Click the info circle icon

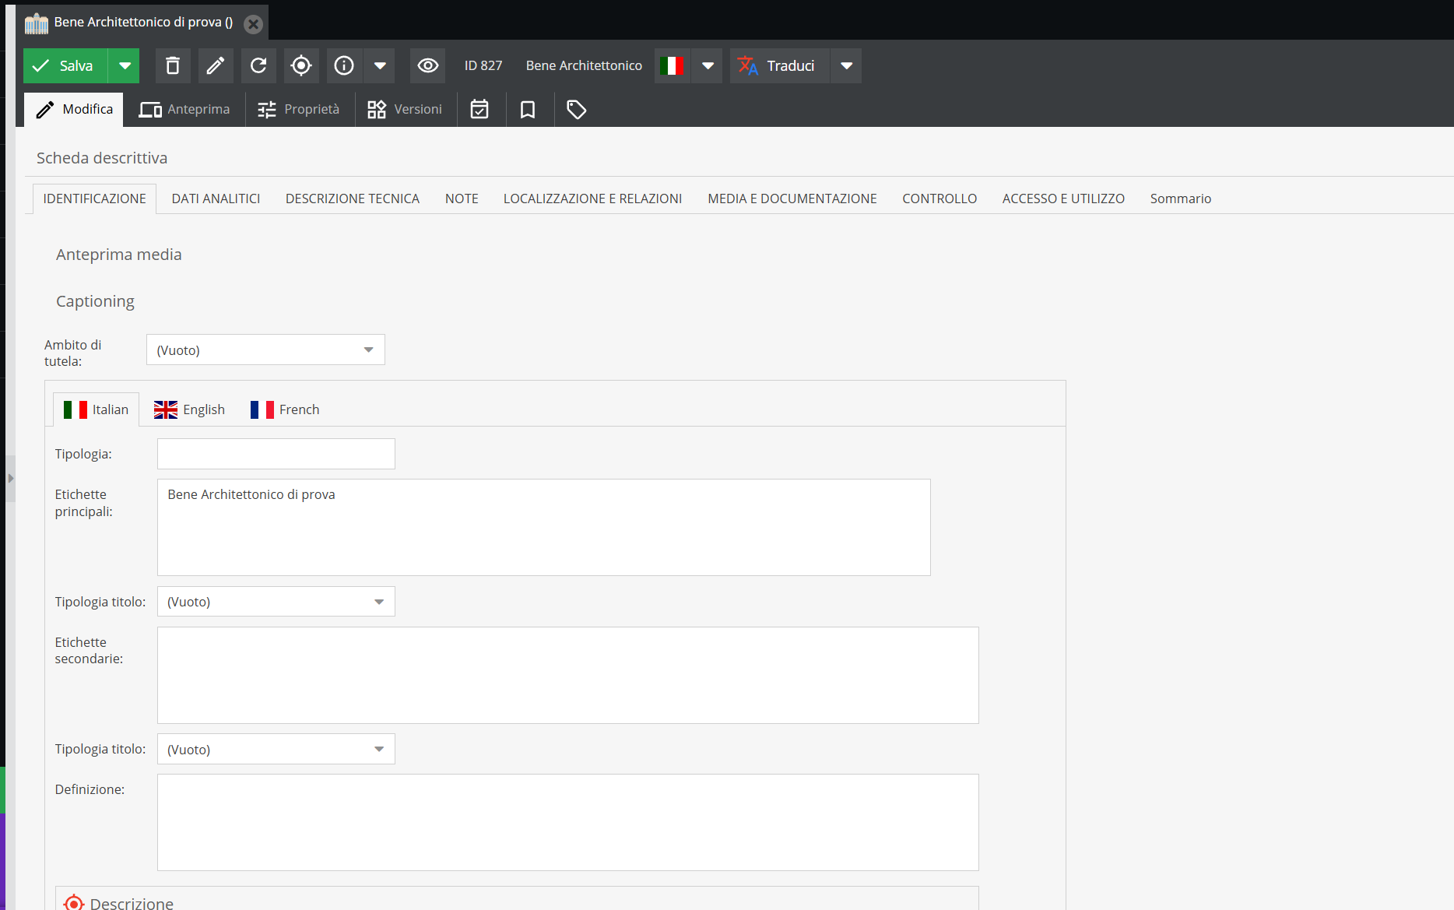[344, 65]
